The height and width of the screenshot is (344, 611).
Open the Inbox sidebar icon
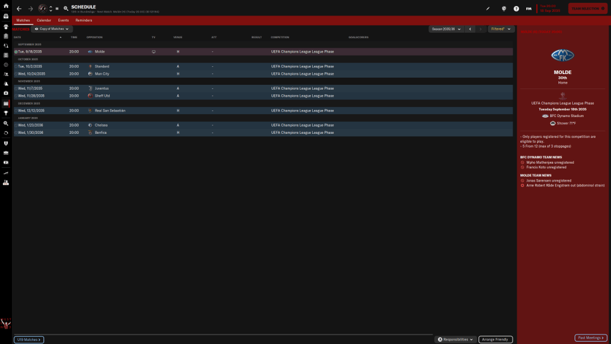pyautogui.click(x=5, y=17)
